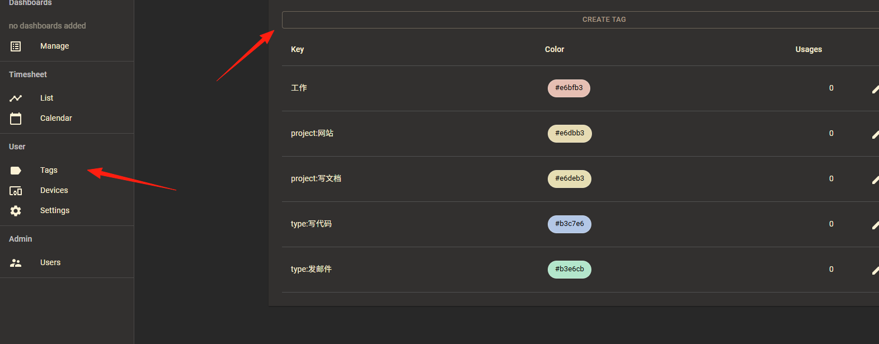The width and height of the screenshot is (879, 344).
Task: Select the project:写文档 tag row
Action: point(580,179)
